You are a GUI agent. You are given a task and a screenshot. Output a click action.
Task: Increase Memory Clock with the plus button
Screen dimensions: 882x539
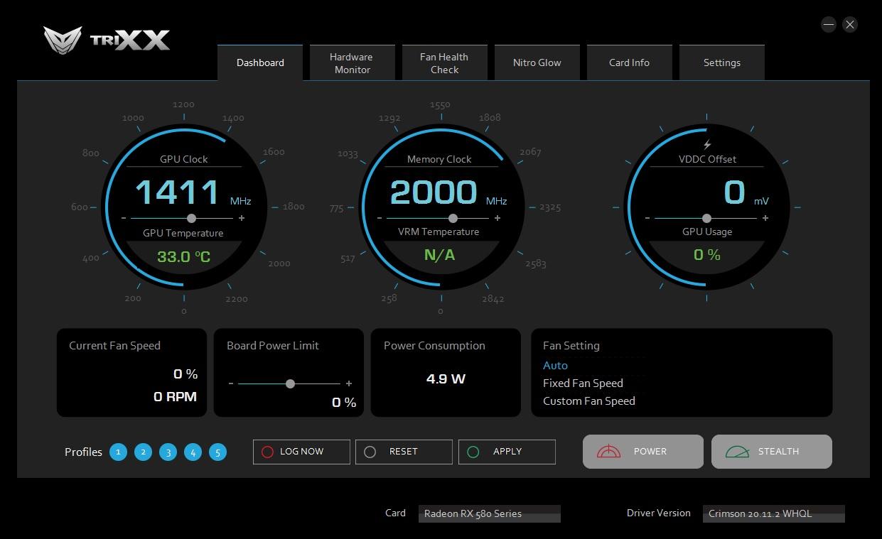(x=498, y=218)
